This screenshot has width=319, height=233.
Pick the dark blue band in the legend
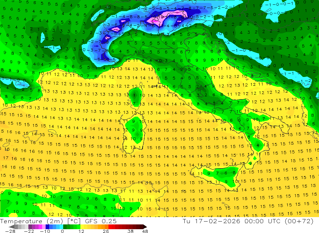coord(47,227)
